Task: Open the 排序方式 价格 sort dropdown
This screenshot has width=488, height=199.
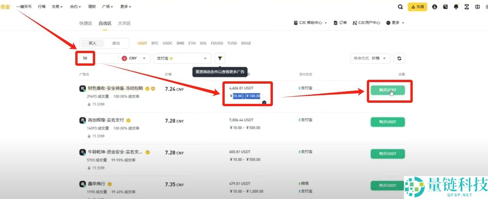Action: pos(370,58)
